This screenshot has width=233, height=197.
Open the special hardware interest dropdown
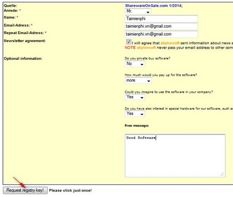pyautogui.click(x=135, y=114)
